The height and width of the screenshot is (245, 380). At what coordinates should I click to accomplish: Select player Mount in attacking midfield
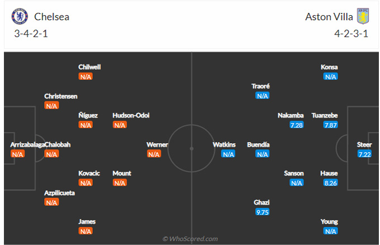tap(122, 173)
